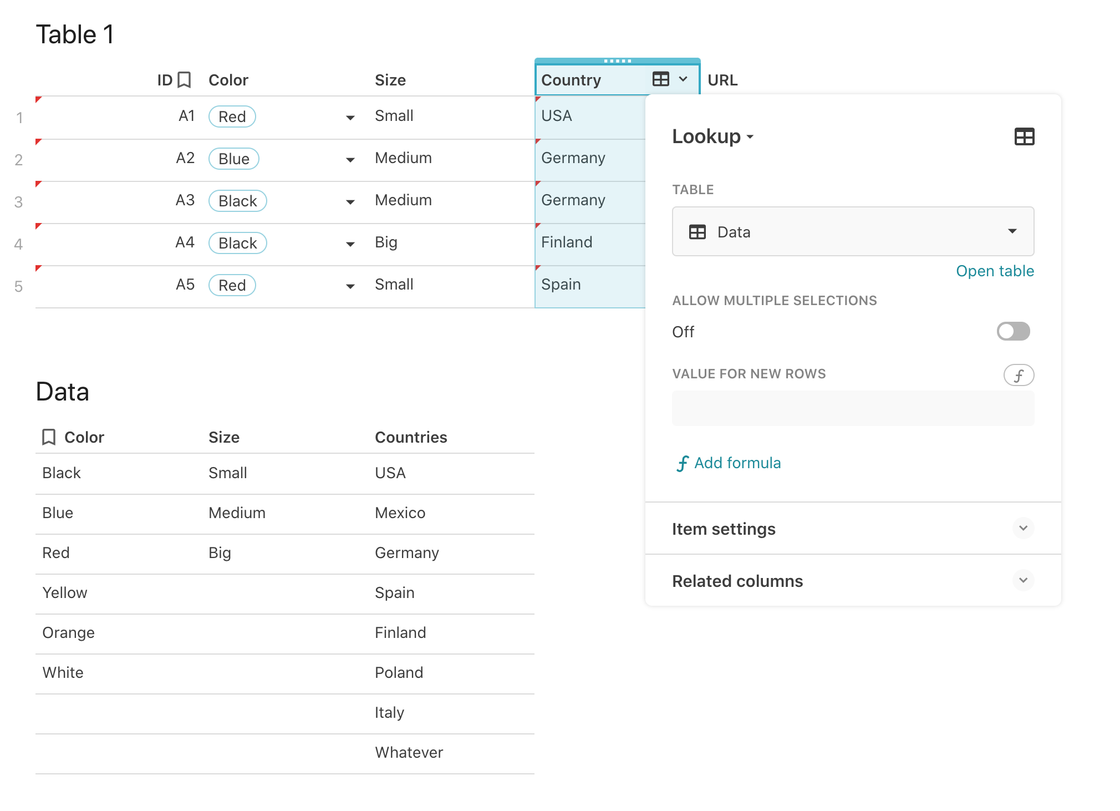Click the formula button for Value for New Rows
This screenshot has width=1120, height=811.
pos(1018,376)
